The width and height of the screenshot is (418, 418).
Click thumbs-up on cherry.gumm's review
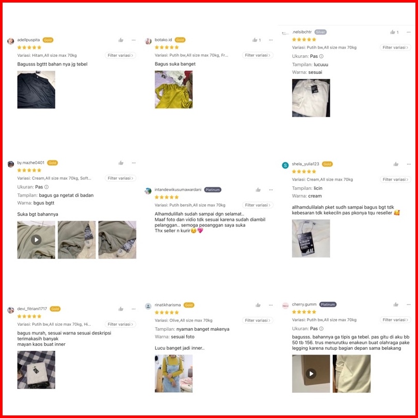coord(396,304)
